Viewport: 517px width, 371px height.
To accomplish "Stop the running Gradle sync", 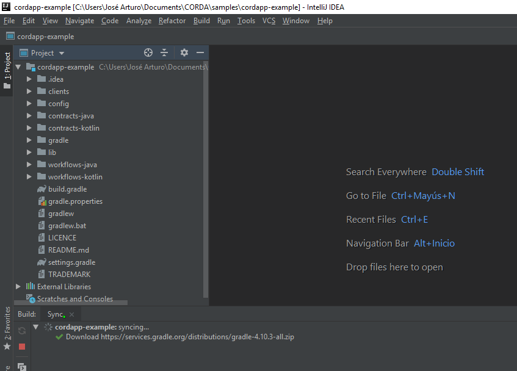I will click(22, 347).
